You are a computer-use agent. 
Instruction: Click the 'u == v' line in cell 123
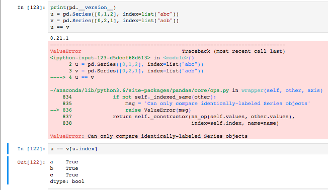tap(60, 27)
